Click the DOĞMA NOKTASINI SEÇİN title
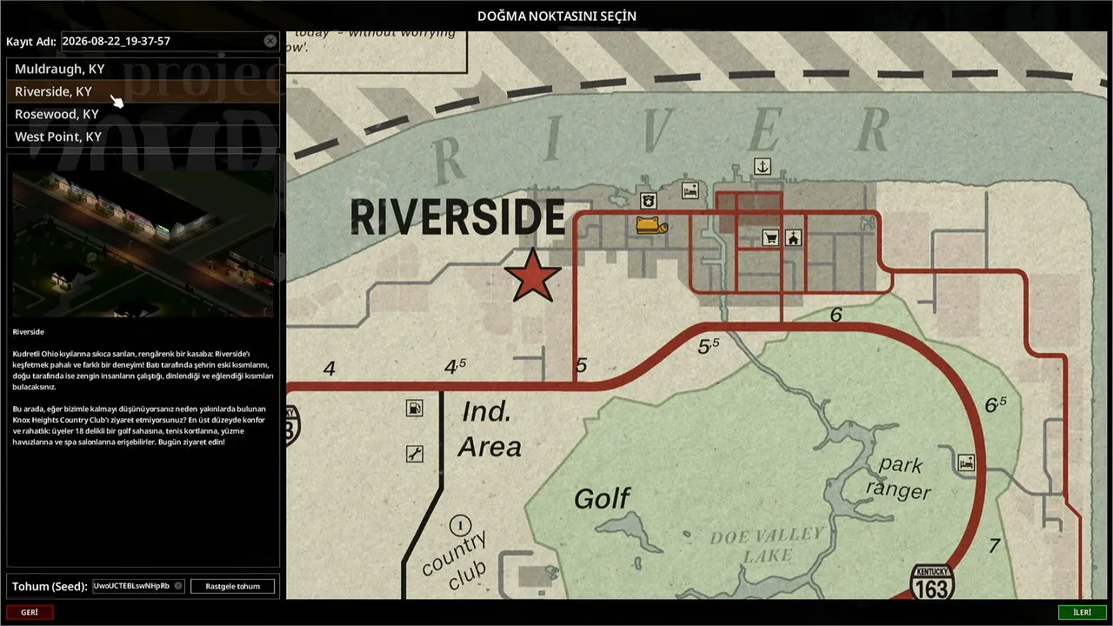 556,16
